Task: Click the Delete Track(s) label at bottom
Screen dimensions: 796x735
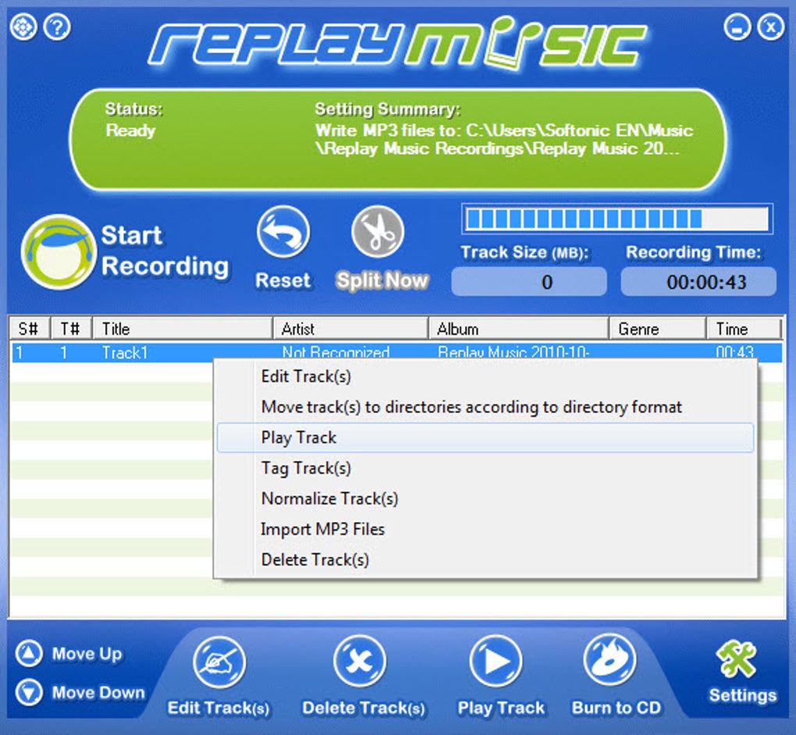Action: (x=364, y=708)
